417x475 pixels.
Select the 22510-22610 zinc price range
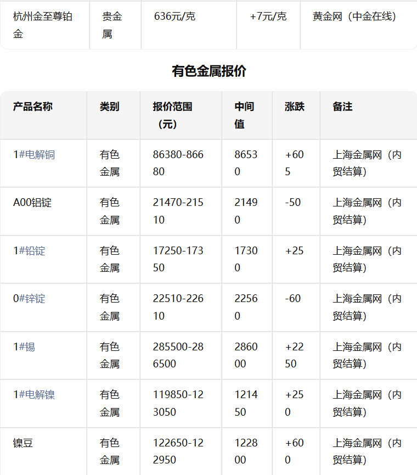tap(178, 307)
